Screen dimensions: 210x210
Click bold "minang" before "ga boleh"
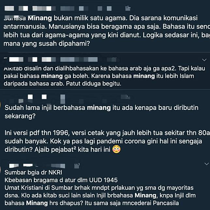point(52,76)
